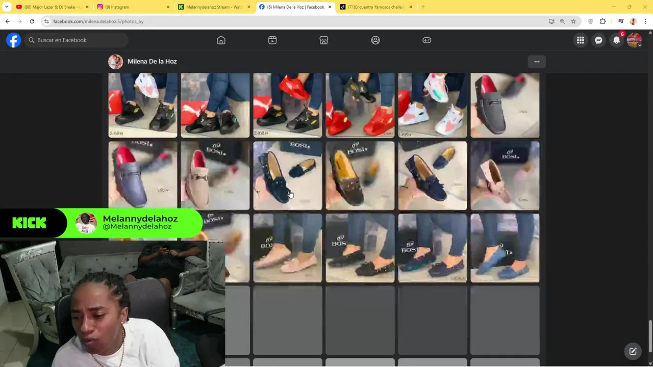
Task: Open the Marketplace icon
Action: point(323,40)
